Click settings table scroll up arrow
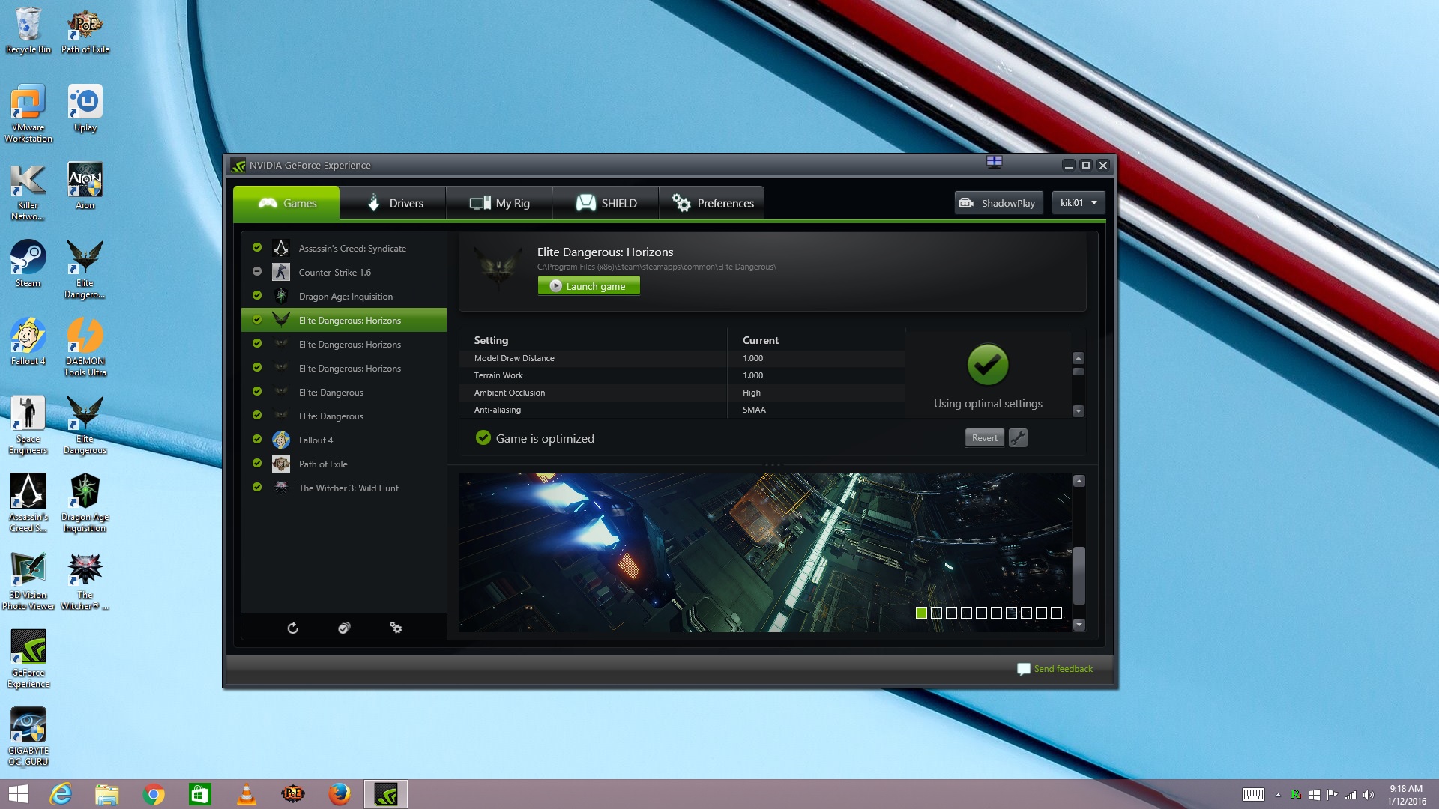This screenshot has width=1439, height=809. (x=1079, y=358)
